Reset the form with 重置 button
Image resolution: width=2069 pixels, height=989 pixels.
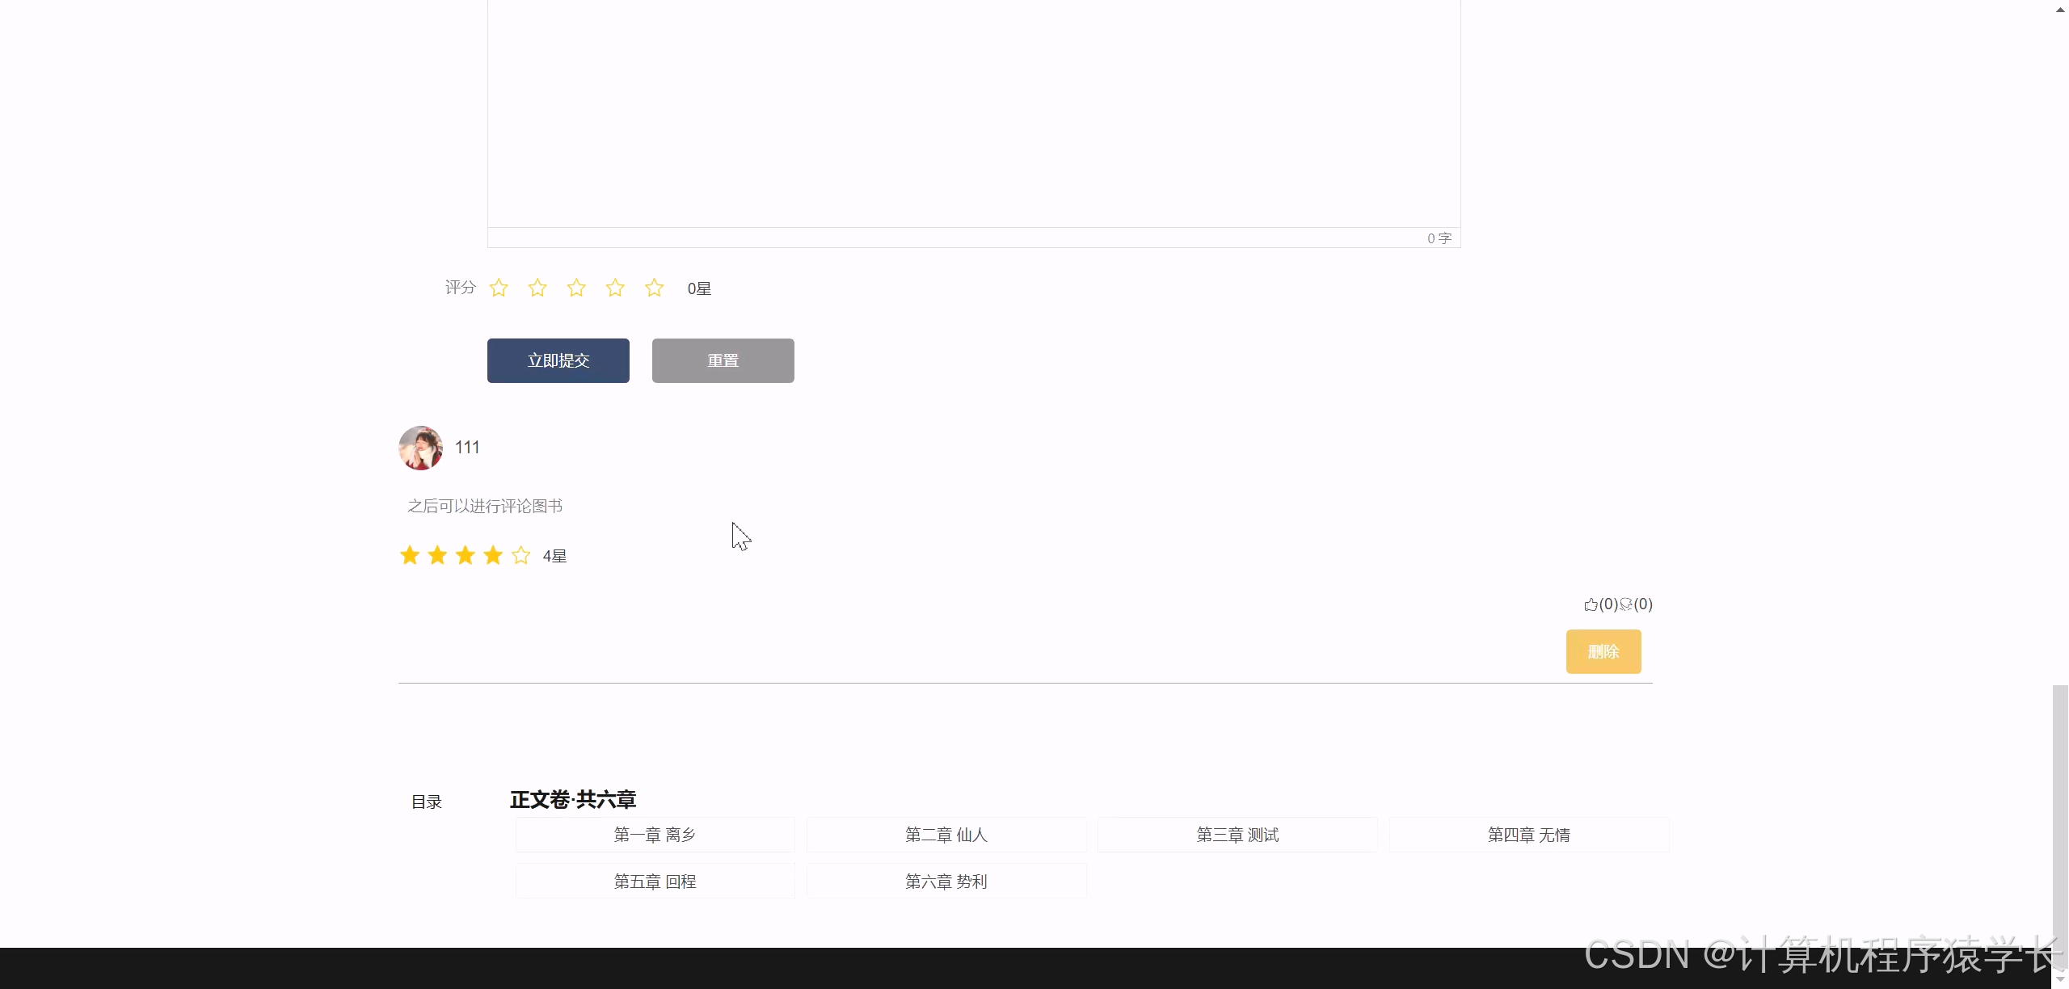tap(723, 360)
